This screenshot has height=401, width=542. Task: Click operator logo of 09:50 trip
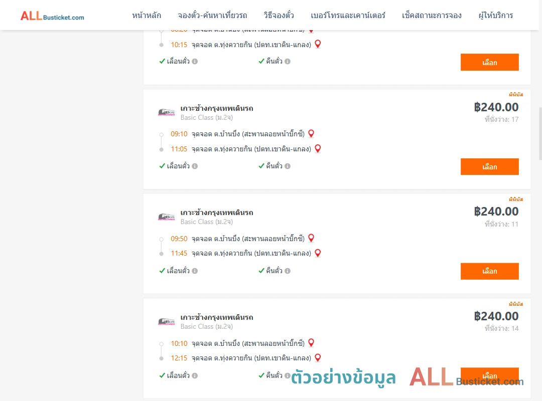[x=166, y=217]
